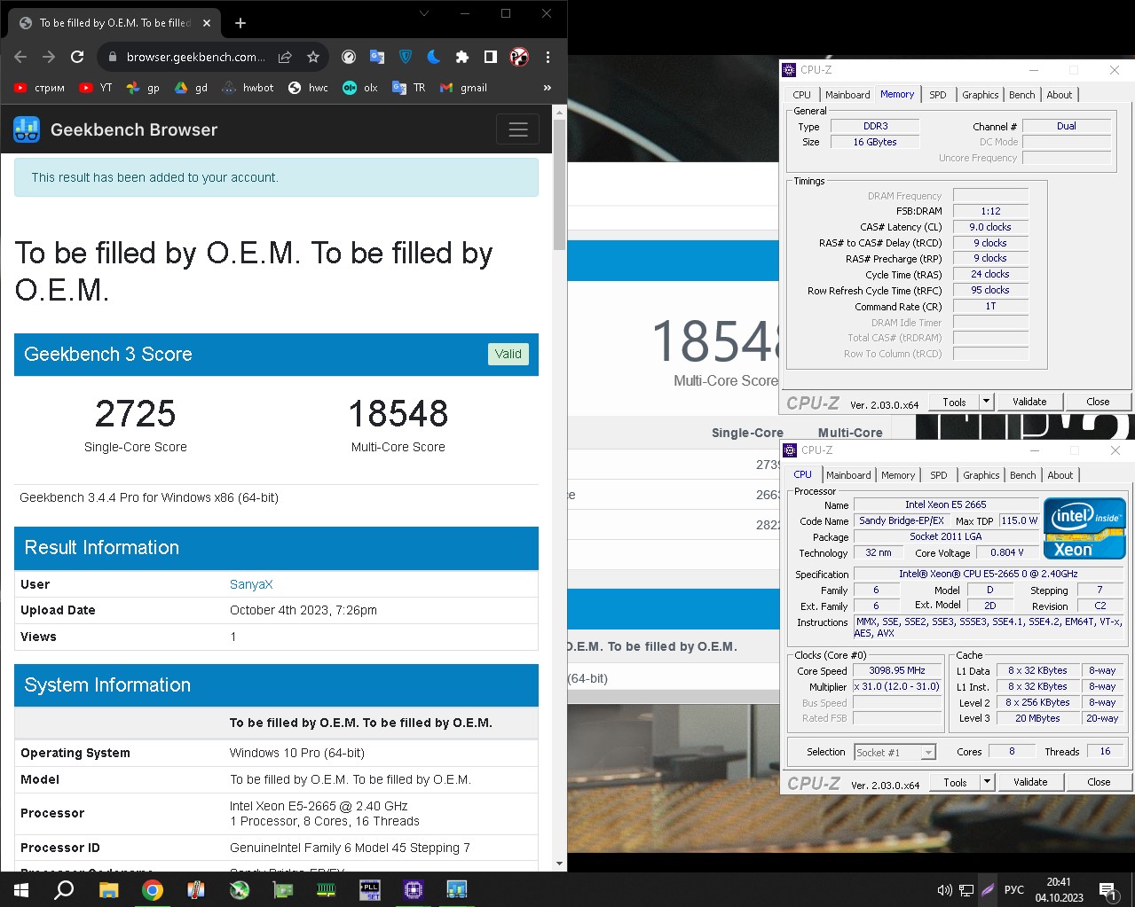The width and height of the screenshot is (1135, 907).
Task: Open the Socket #1 selection dropdown
Action: (895, 752)
